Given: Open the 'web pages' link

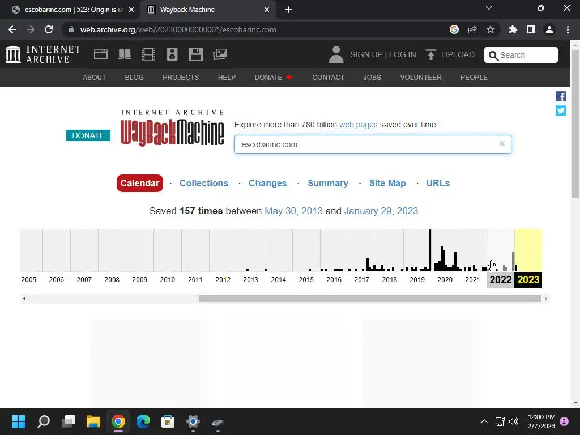Looking at the screenshot, I should click(359, 125).
